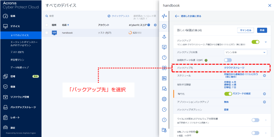Click the Quick Assist (クイックアシスト) icon

109,16
